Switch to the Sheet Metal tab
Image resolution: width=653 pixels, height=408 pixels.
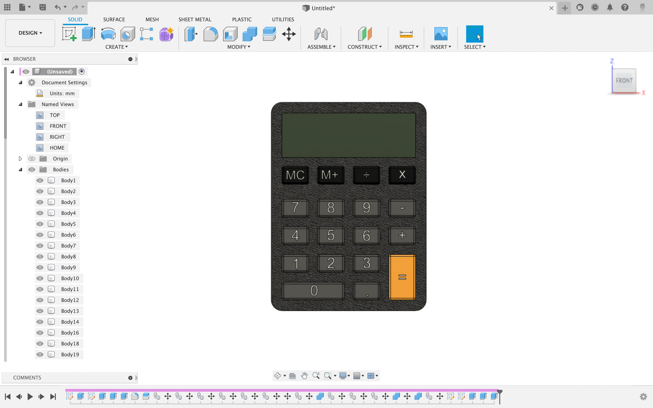click(x=195, y=19)
